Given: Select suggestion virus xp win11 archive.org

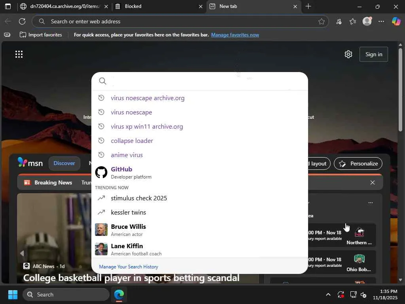Looking at the screenshot, I should tap(200, 126).
